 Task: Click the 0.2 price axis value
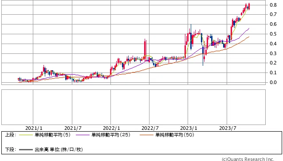pos(273,63)
